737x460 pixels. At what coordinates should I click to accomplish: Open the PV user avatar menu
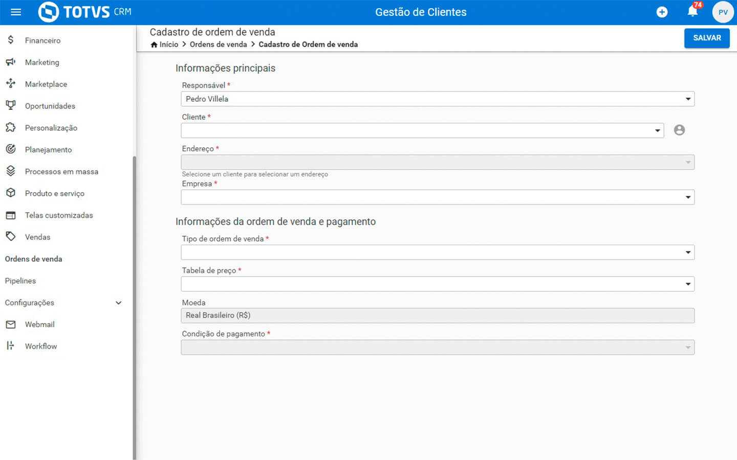(x=723, y=12)
